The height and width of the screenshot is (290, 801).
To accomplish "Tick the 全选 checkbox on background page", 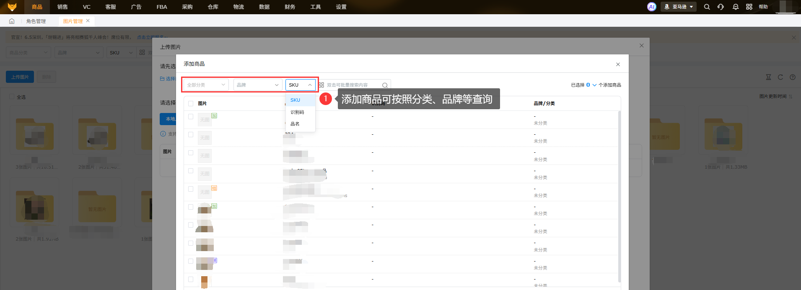I will (12, 97).
